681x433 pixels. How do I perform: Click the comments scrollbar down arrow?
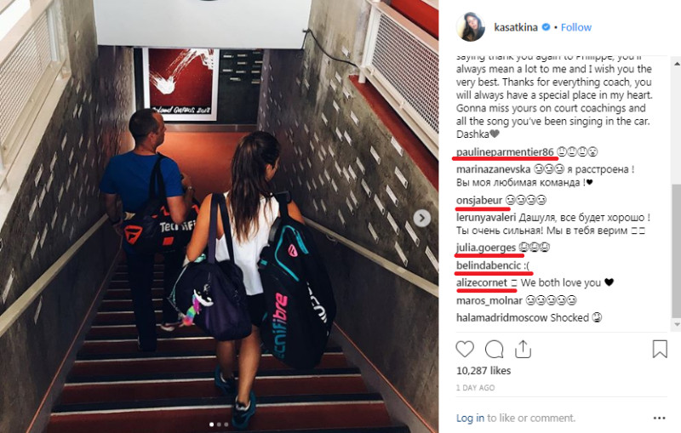point(677,324)
